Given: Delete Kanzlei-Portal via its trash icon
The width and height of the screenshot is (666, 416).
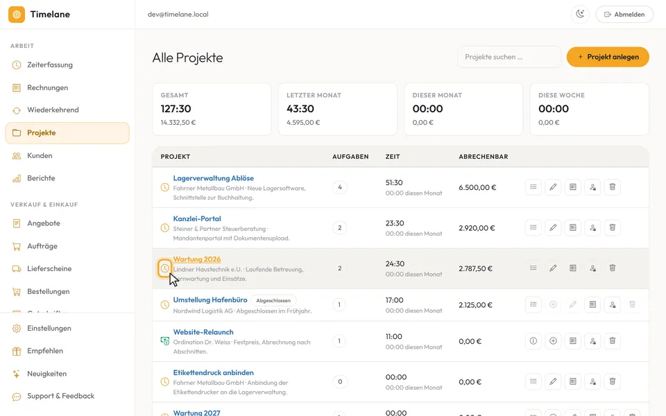Looking at the screenshot, I should tap(613, 227).
